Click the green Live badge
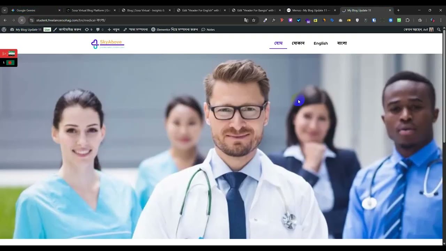 pos(47,30)
